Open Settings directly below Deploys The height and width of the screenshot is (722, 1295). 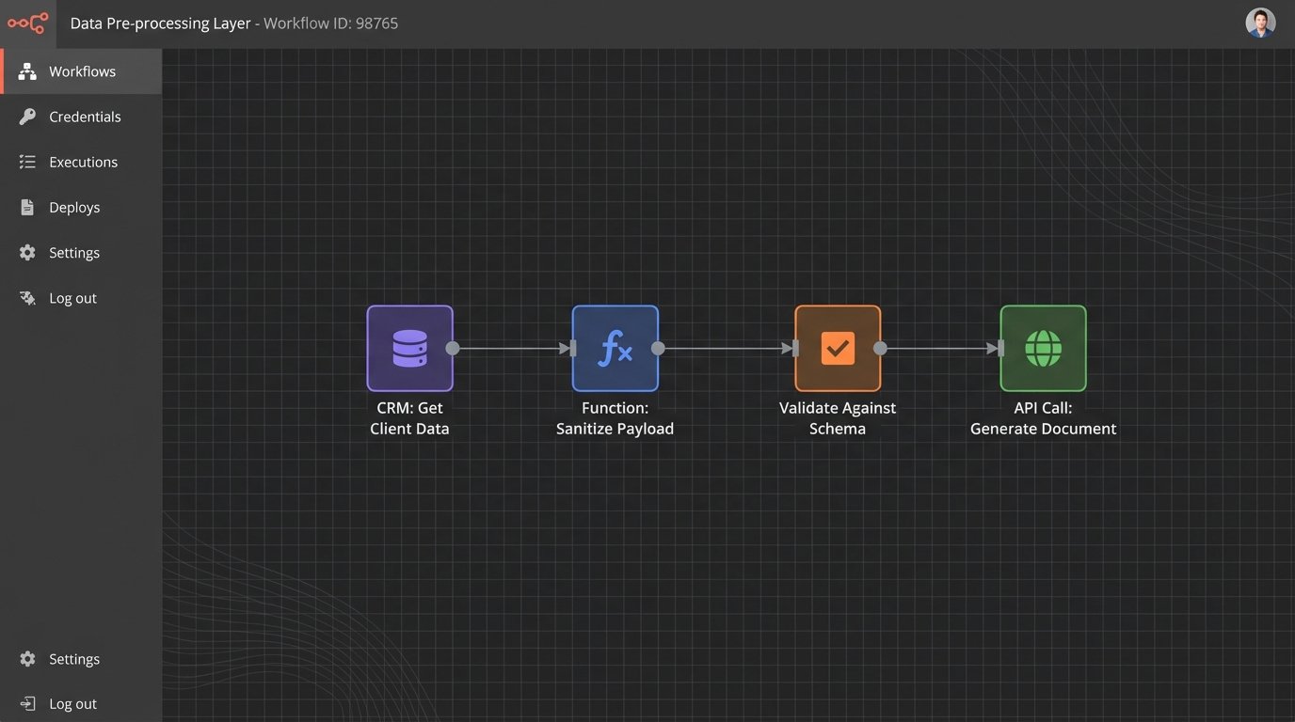[73, 253]
